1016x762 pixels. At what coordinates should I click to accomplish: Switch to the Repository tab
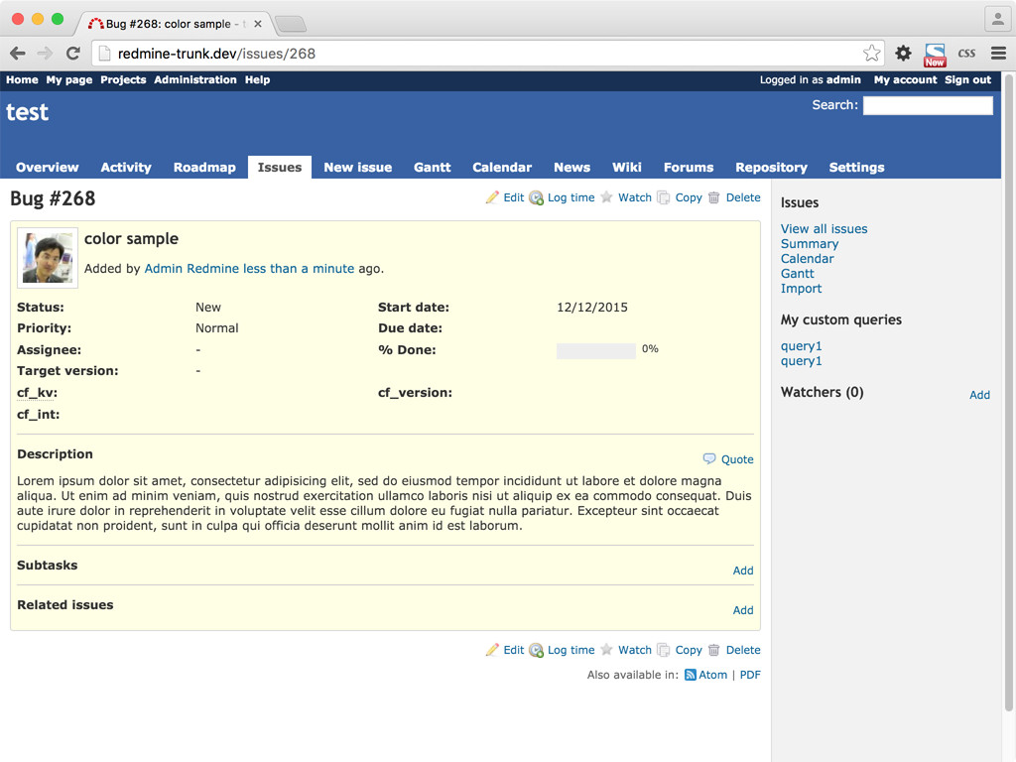tap(771, 168)
